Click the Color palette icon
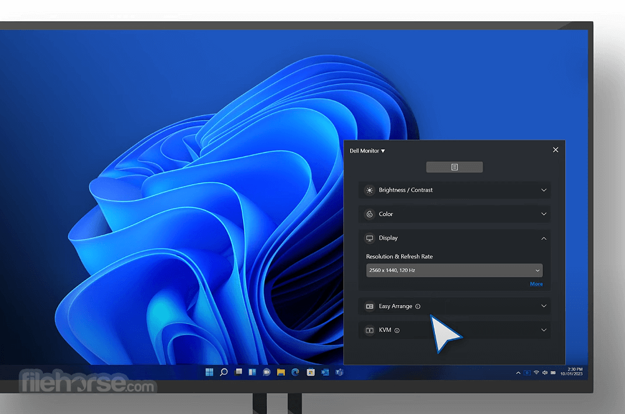The image size is (625, 414). (x=370, y=214)
